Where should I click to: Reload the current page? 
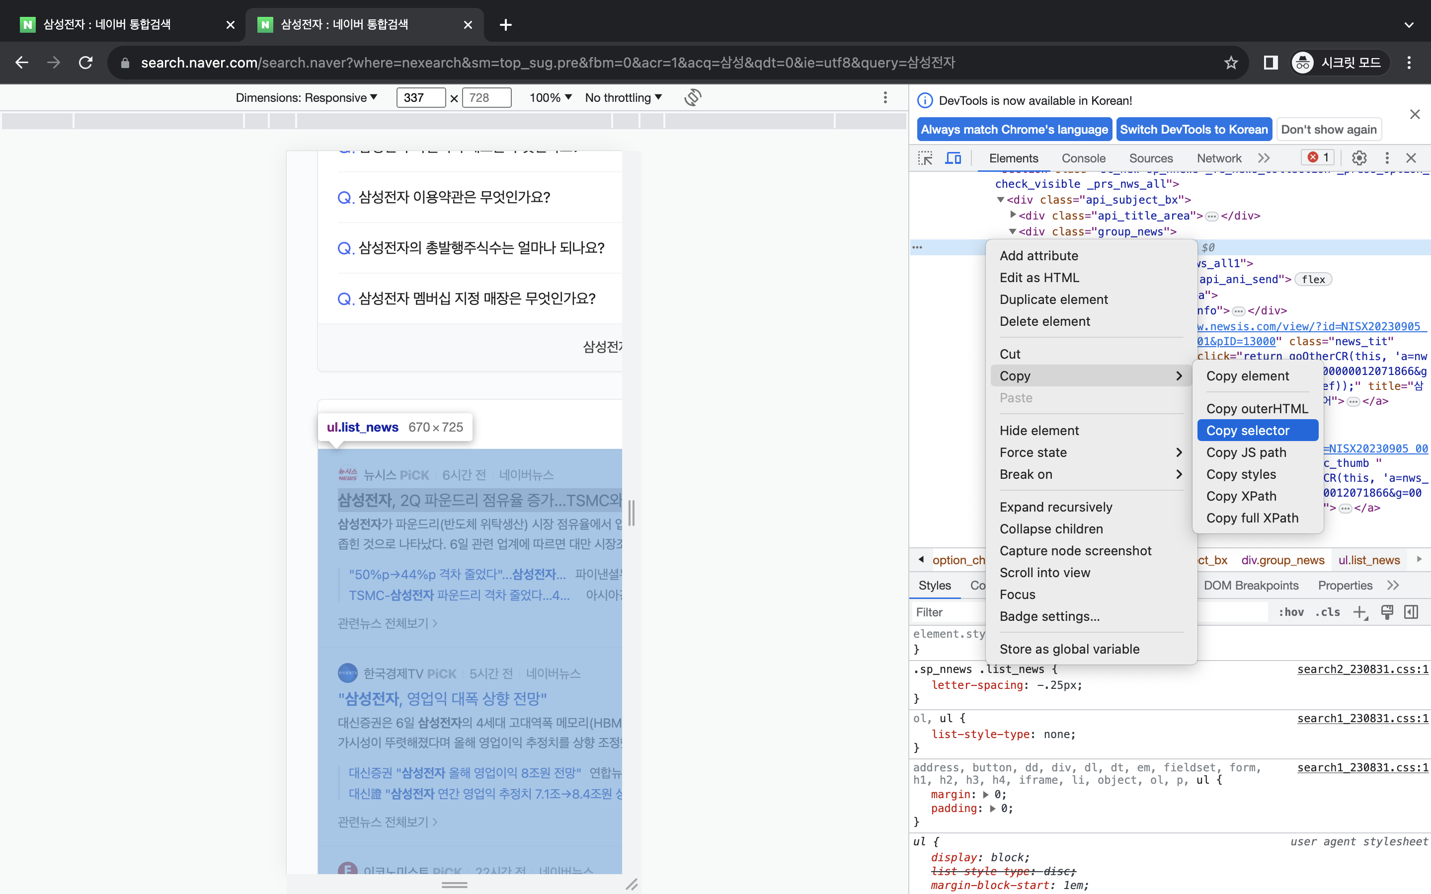pyautogui.click(x=86, y=63)
